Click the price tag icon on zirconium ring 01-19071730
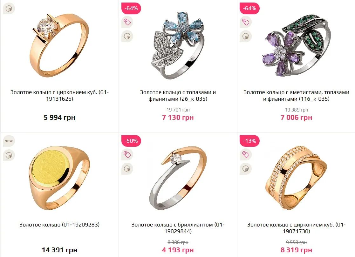This screenshot has height=257, width=355. coord(246,154)
